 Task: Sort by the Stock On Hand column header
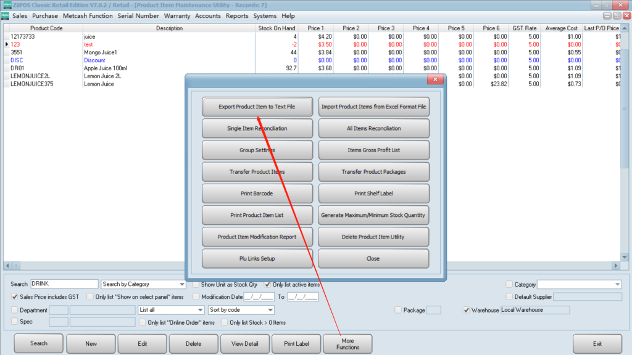point(276,28)
